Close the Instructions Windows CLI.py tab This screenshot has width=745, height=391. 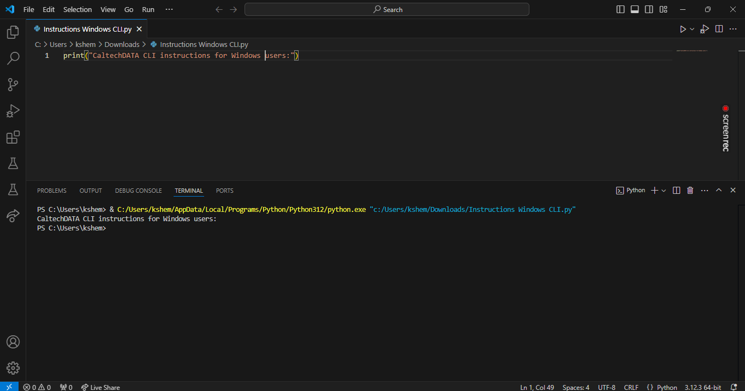click(139, 29)
